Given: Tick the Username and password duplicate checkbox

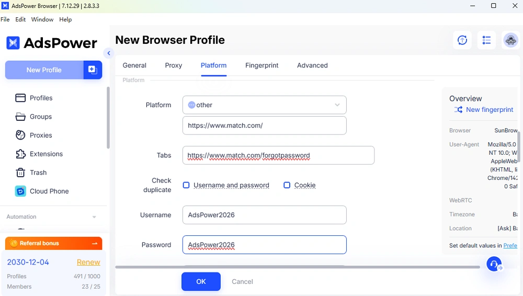Looking at the screenshot, I should (186, 185).
